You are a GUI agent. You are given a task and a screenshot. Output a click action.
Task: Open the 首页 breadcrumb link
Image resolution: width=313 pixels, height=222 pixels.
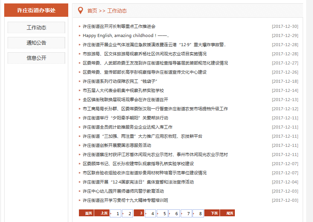pyautogui.click(x=92, y=11)
